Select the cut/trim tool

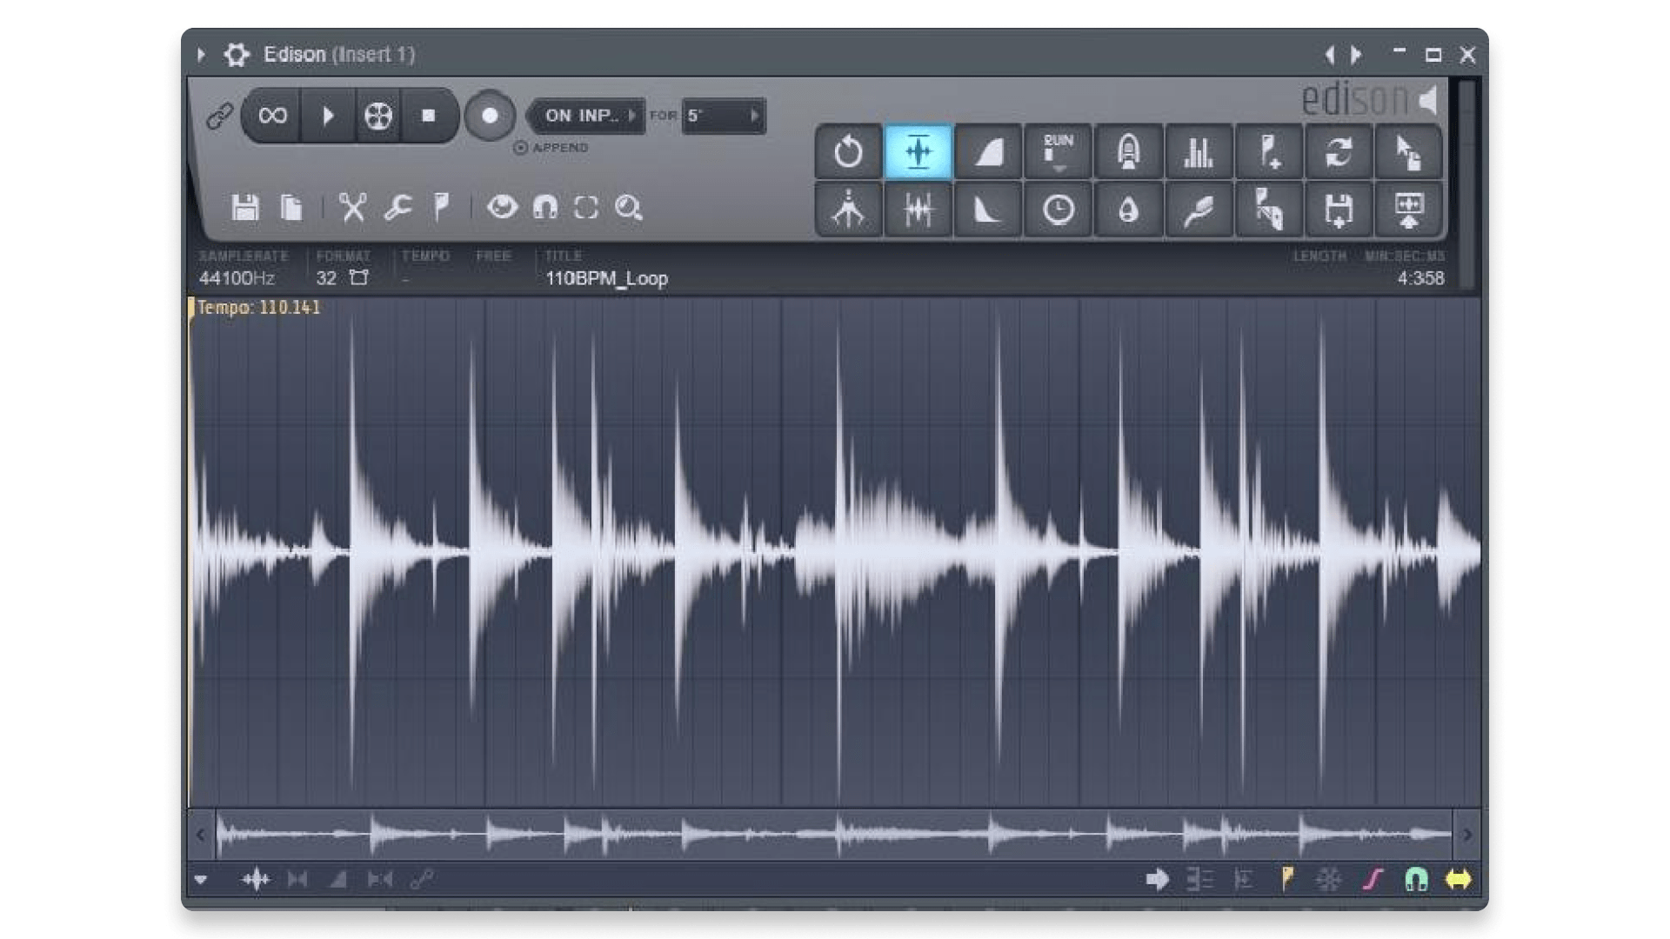pyautogui.click(x=356, y=206)
